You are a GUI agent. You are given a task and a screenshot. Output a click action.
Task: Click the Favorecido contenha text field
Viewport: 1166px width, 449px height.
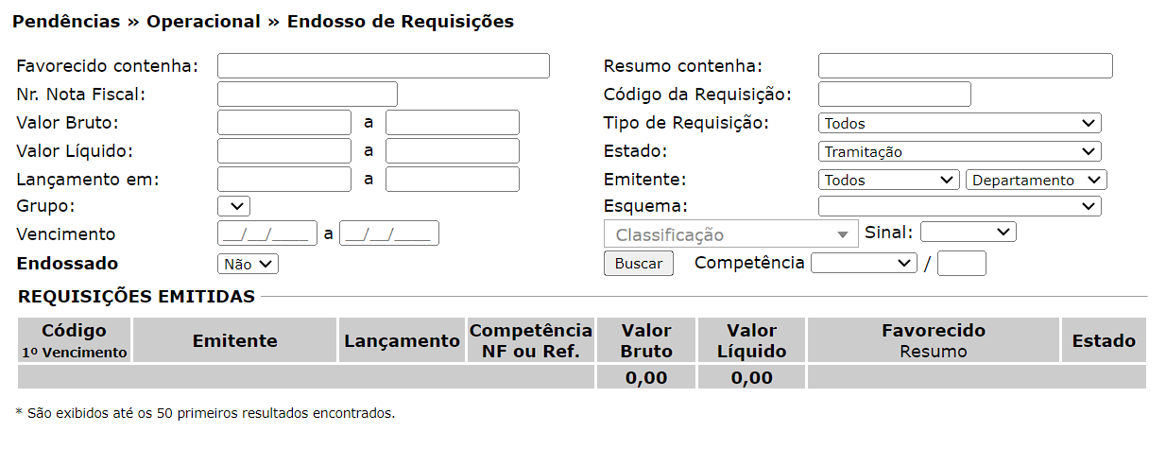(383, 65)
